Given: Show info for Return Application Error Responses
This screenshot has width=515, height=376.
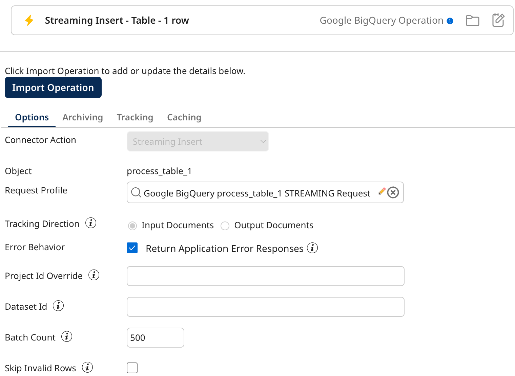Looking at the screenshot, I should coord(312,248).
